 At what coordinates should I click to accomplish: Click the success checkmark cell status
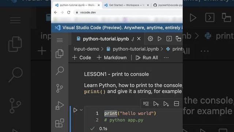[x=93, y=128]
